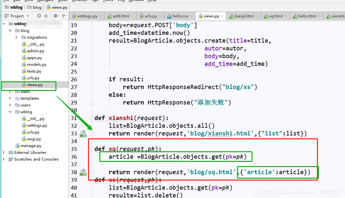Click the Scratches and Consoles icon
The image size is (345, 198).
tap(11, 159)
